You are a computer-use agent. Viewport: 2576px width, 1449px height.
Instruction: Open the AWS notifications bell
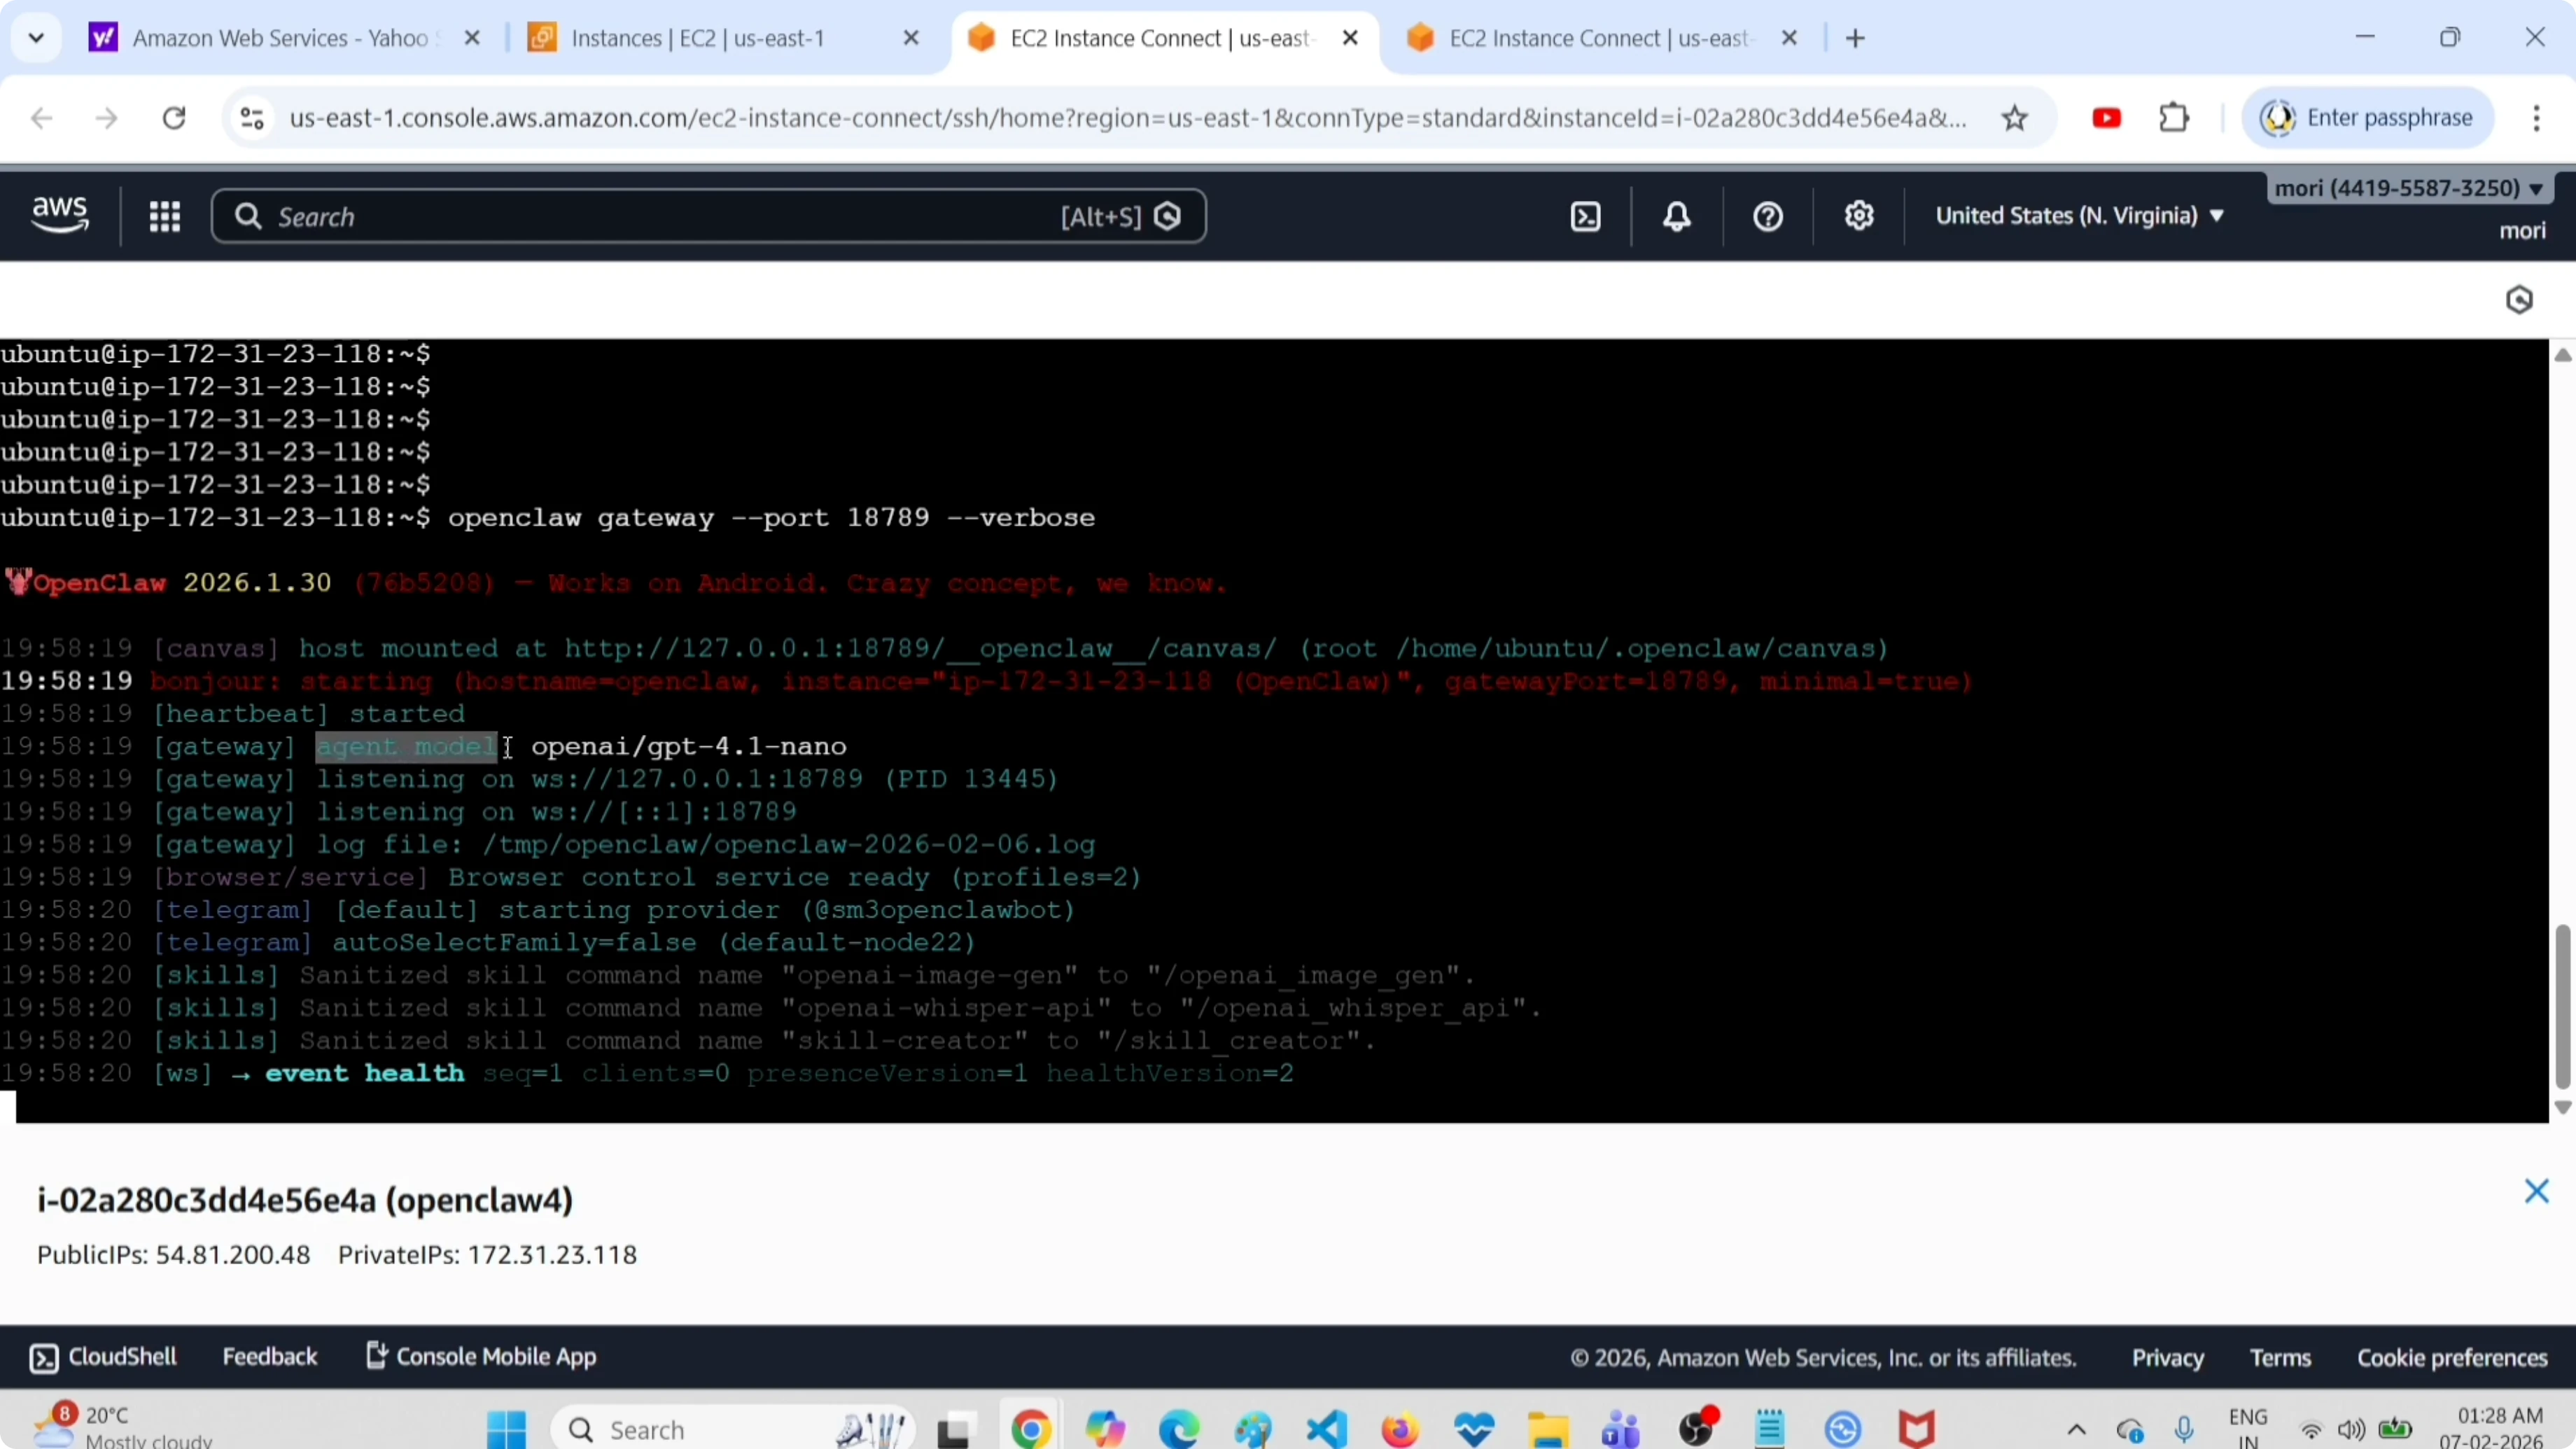(1677, 217)
